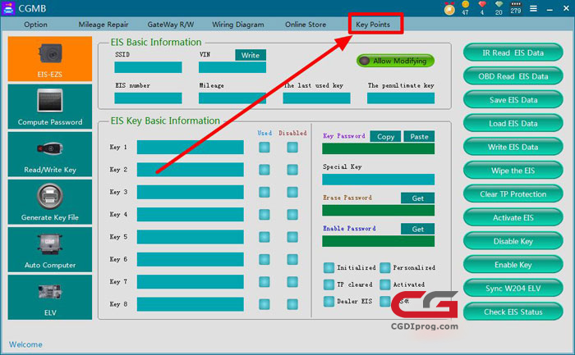
Task: Toggle the Personalized checkbox
Action: point(385,267)
